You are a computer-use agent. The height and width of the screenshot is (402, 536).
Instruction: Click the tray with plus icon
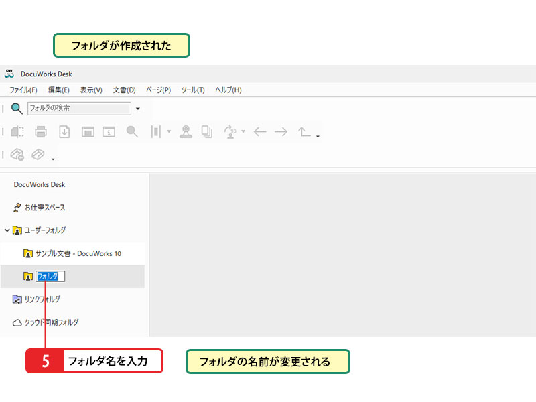tap(17, 155)
